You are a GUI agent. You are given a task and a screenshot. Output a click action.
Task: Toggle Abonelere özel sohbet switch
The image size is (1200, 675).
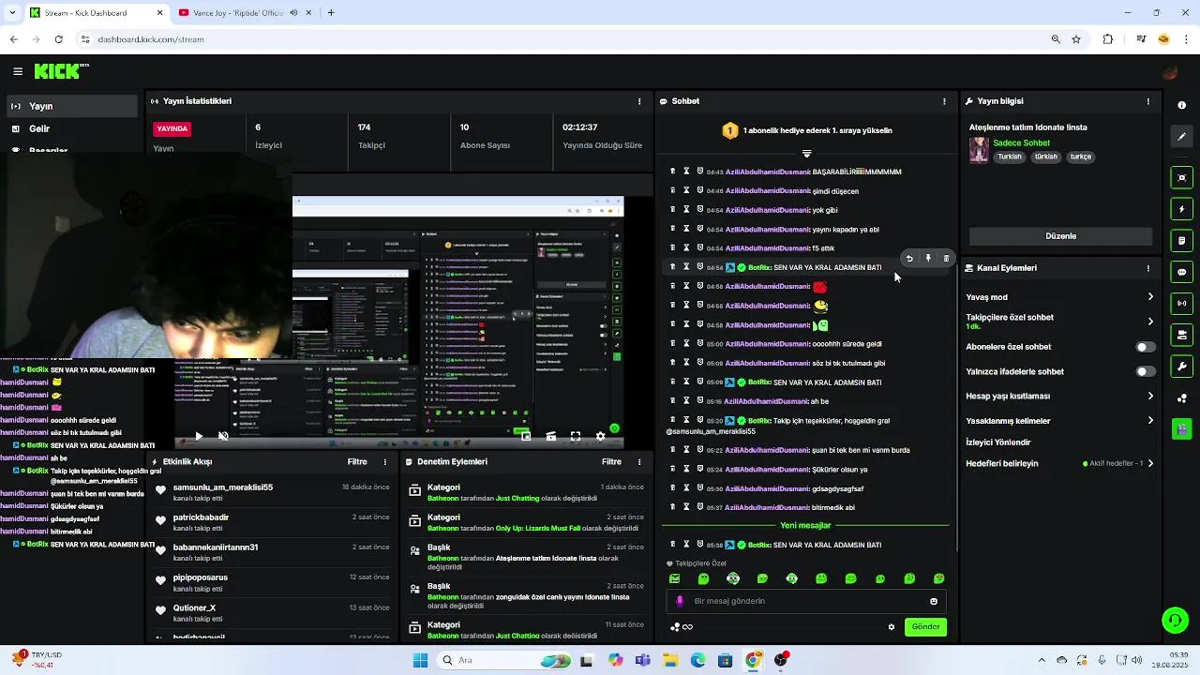tap(1145, 348)
